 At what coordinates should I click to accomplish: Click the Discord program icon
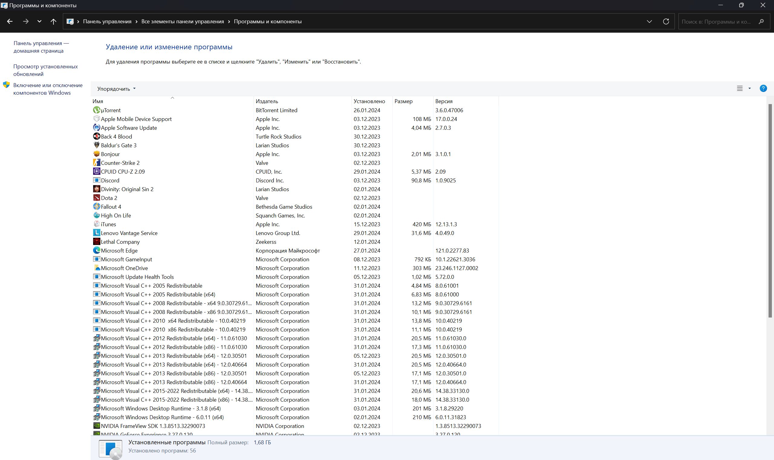pos(96,181)
